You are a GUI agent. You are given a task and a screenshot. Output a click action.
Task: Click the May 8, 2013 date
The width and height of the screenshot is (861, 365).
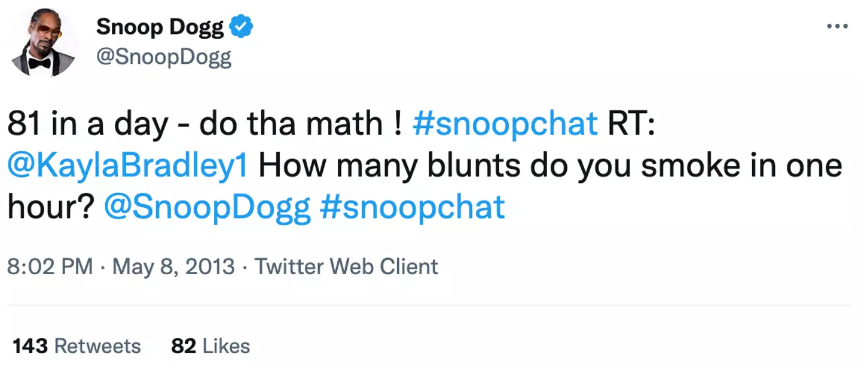coord(173,266)
